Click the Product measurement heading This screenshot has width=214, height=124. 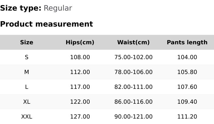(47, 24)
